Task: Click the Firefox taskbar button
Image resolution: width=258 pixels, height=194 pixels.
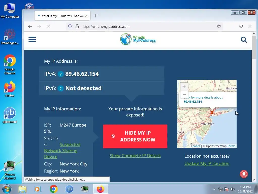Action: 100,189
